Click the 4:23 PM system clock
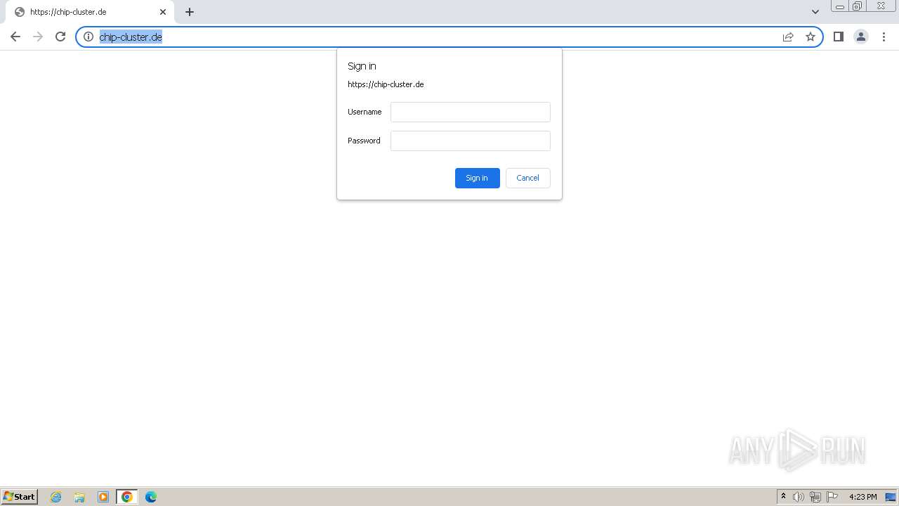Screen dimensions: 899x506 (x=862, y=497)
